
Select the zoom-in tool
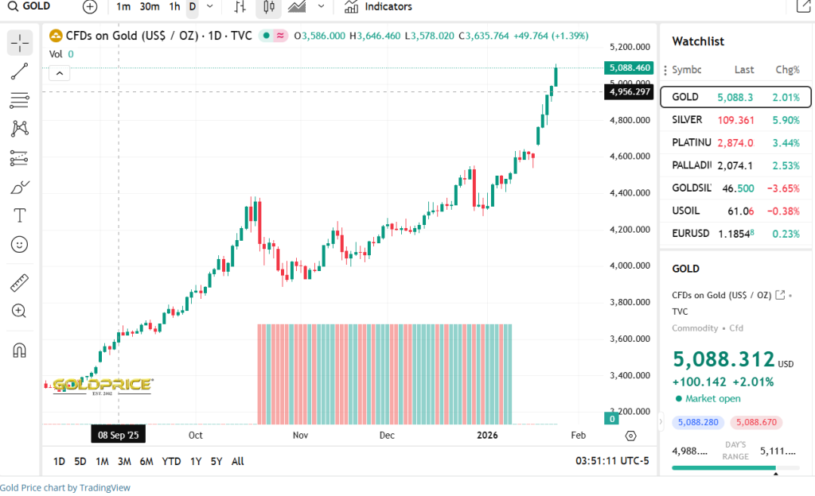pos(19,311)
